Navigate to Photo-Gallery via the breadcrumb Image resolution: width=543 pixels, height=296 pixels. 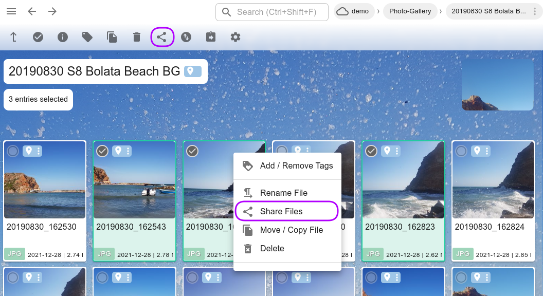(410, 11)
